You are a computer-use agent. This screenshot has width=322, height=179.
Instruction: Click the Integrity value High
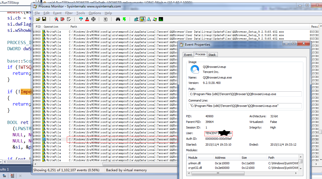click(x=274, y=127)
